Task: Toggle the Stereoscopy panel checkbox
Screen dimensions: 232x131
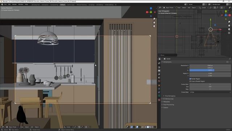Action: [164, 99]
